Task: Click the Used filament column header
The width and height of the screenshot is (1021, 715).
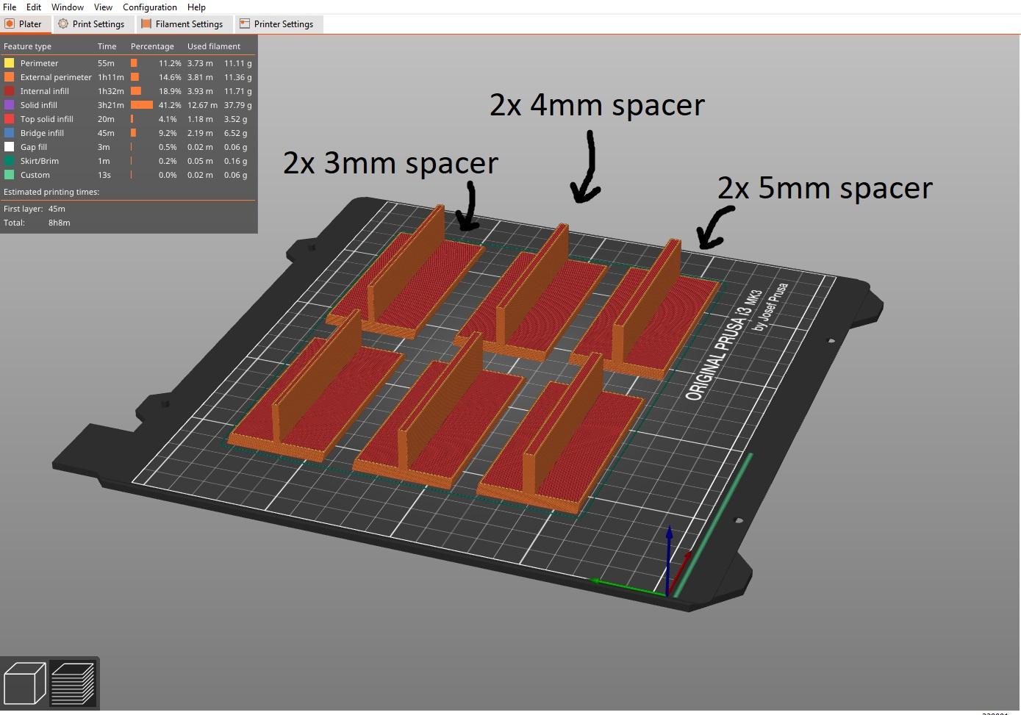Action: tap(214, 46)
